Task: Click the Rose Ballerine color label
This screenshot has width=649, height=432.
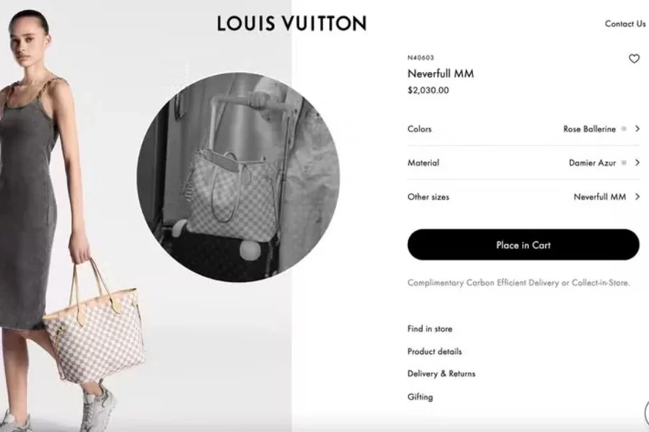Action: coord(589,129)
